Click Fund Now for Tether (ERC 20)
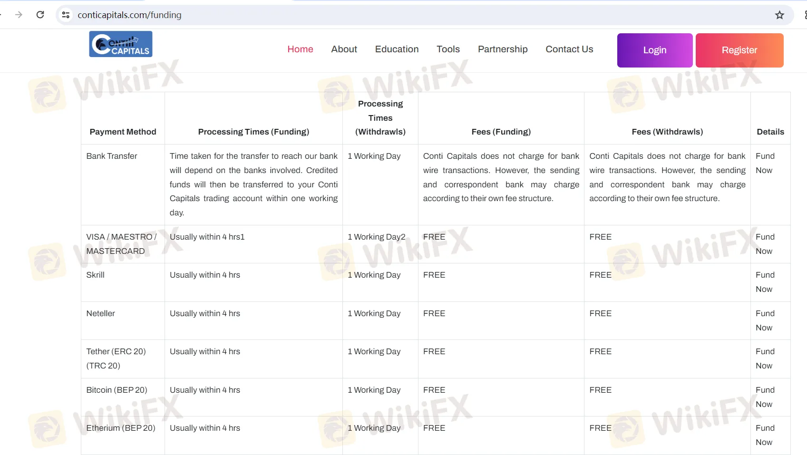Screen dimensions: 807x455 point(765,358)
